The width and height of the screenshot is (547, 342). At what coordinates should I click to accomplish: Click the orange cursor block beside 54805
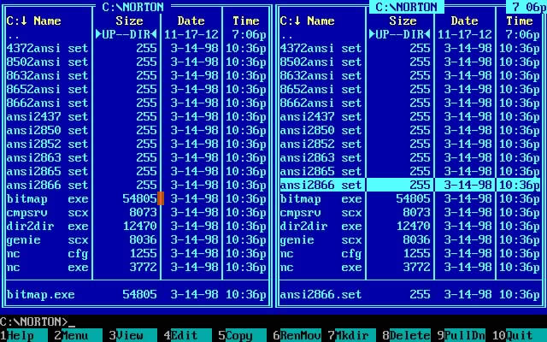coord(161,198)
